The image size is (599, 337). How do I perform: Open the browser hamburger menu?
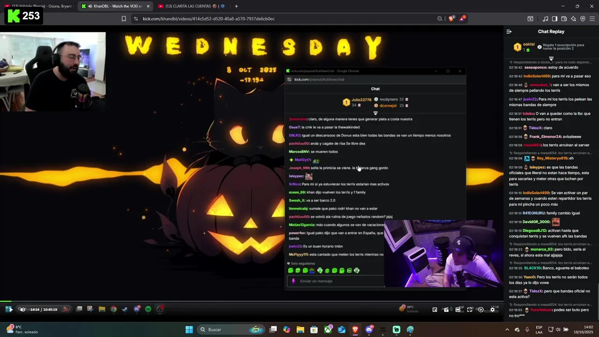(x=592, y=19)
